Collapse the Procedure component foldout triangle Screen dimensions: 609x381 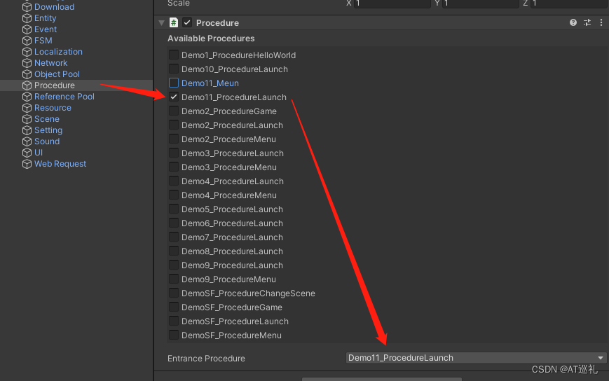tap(162, 23)
